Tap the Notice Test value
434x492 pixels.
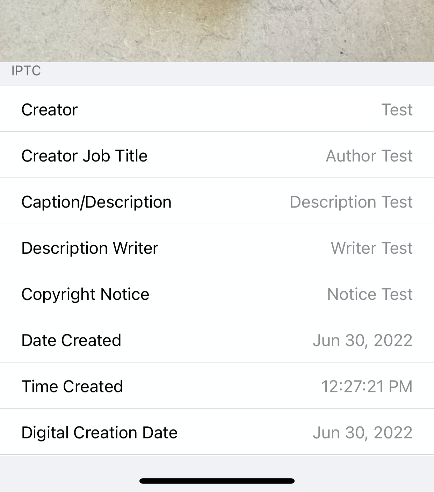[x=370, y=294]
